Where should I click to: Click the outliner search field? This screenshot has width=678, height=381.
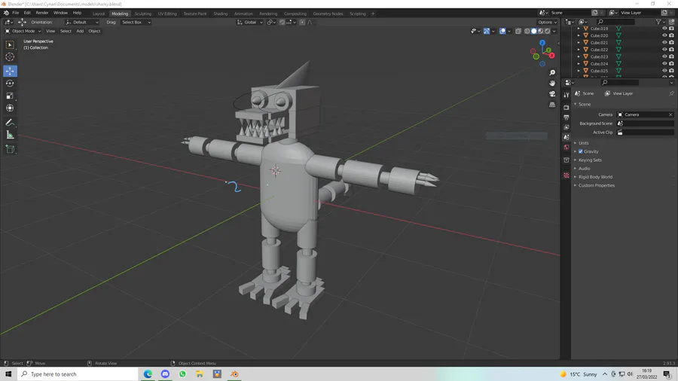pyautogui.click(x=615, y=22)
